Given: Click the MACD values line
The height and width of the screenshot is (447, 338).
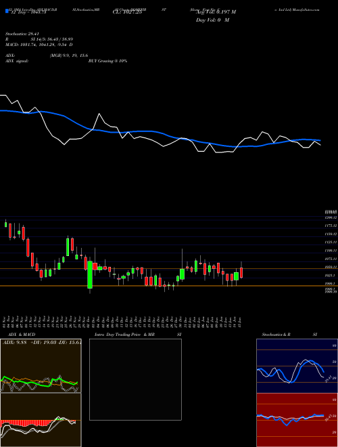Looking at the screenshot, I should pos(39,45).
